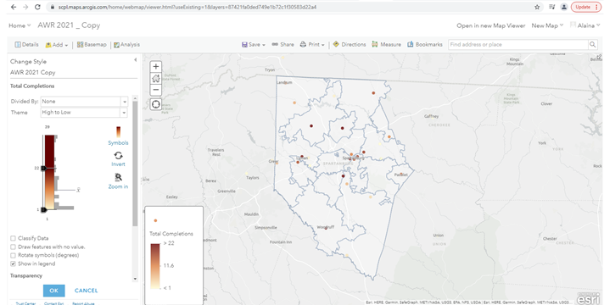Click the Print printer icon

coord(303,44)
